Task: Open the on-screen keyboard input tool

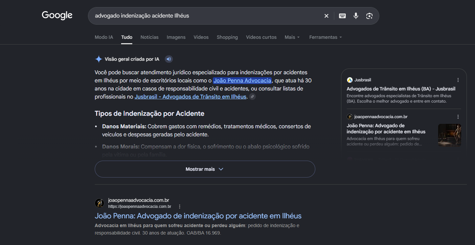Action: click(342, 16)
